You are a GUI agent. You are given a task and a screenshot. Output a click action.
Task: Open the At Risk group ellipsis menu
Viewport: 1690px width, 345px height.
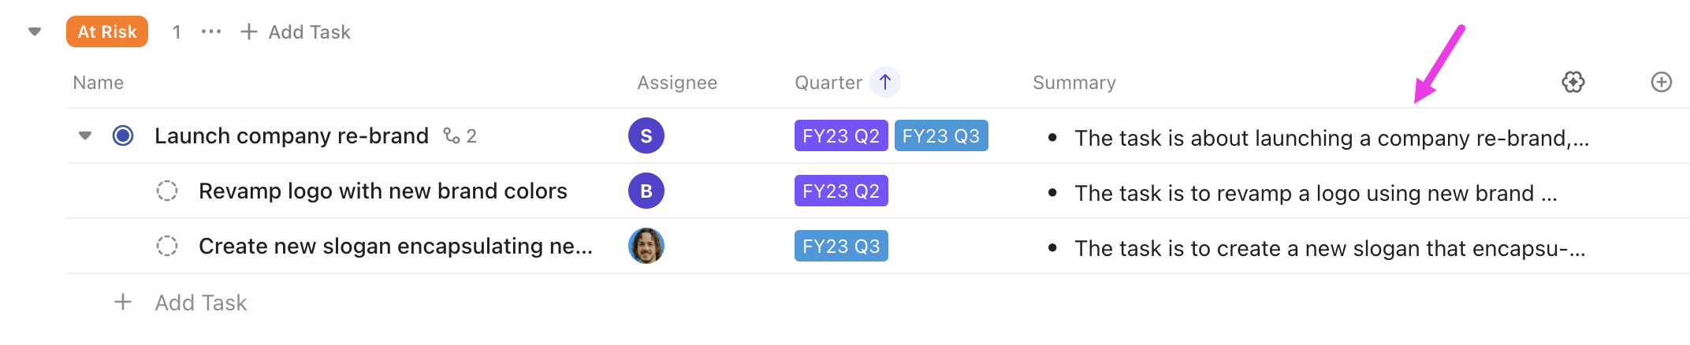(x=210, y=32)
